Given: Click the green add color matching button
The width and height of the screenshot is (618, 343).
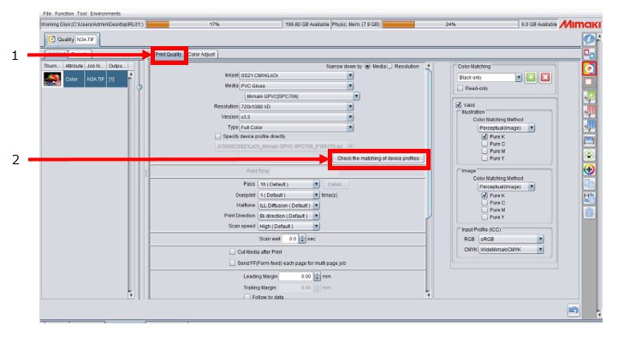Looking at the screenshot, I should (531, 78).
